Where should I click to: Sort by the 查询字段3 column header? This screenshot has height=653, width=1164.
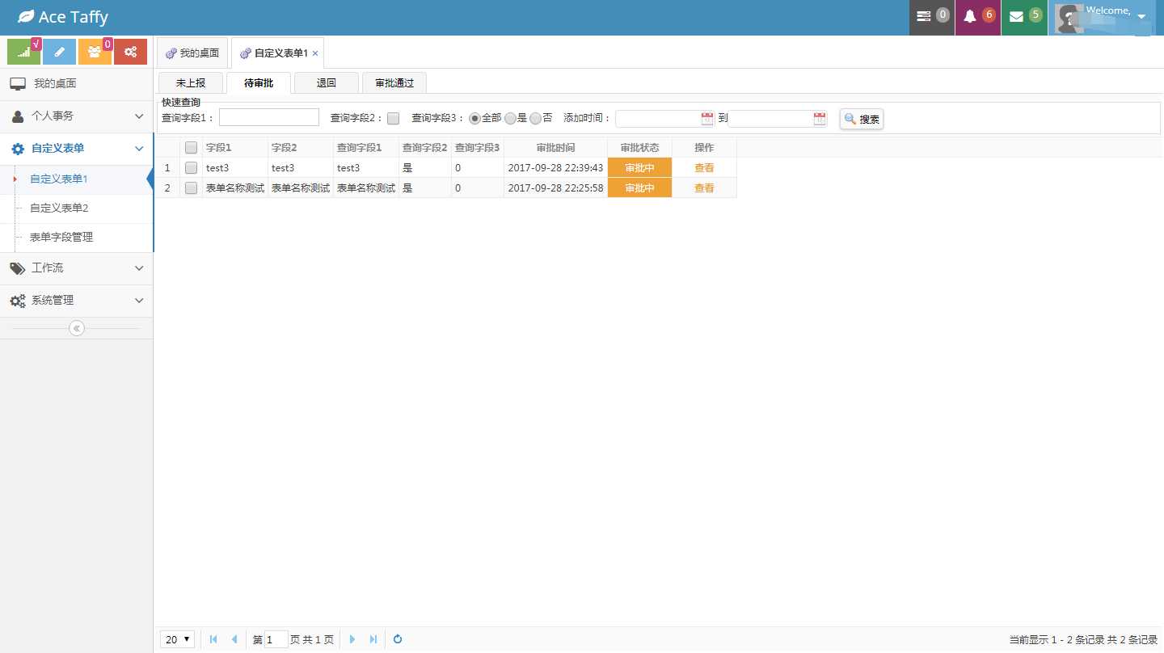[477, 147]
